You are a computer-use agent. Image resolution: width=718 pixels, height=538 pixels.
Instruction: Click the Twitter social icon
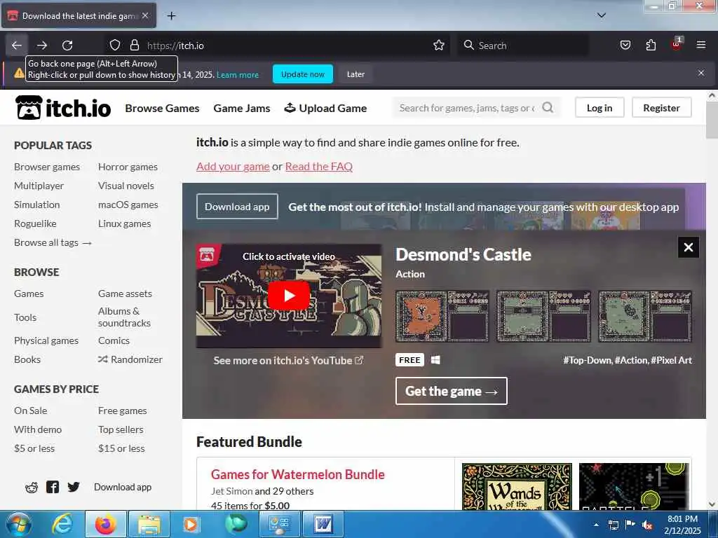[73, 487]
